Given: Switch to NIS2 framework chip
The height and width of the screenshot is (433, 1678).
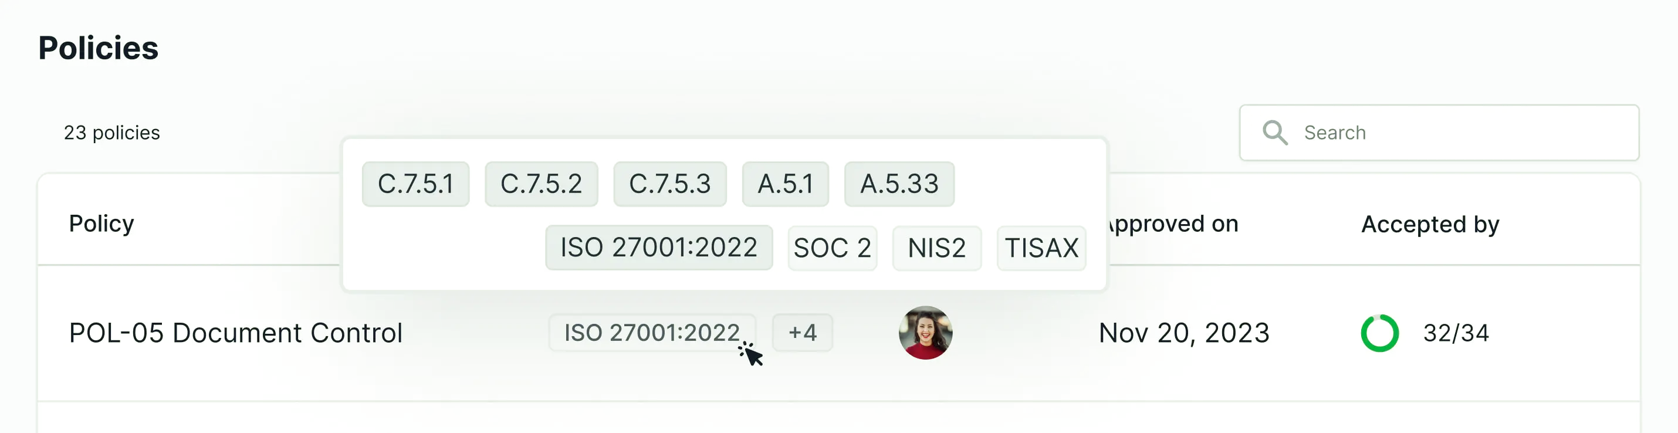Looking at the screenshot, I should (936, 248).
